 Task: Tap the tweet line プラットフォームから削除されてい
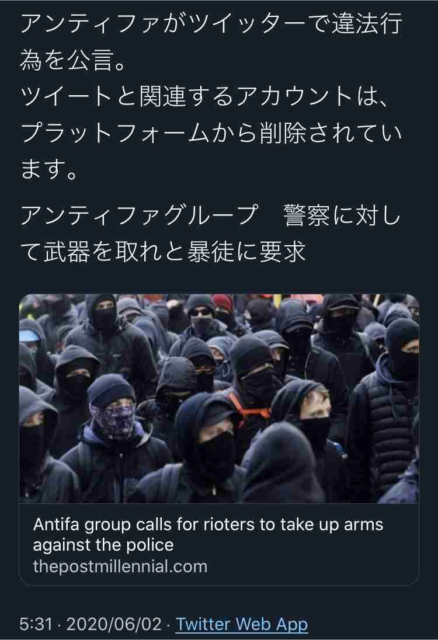point(211,133)
